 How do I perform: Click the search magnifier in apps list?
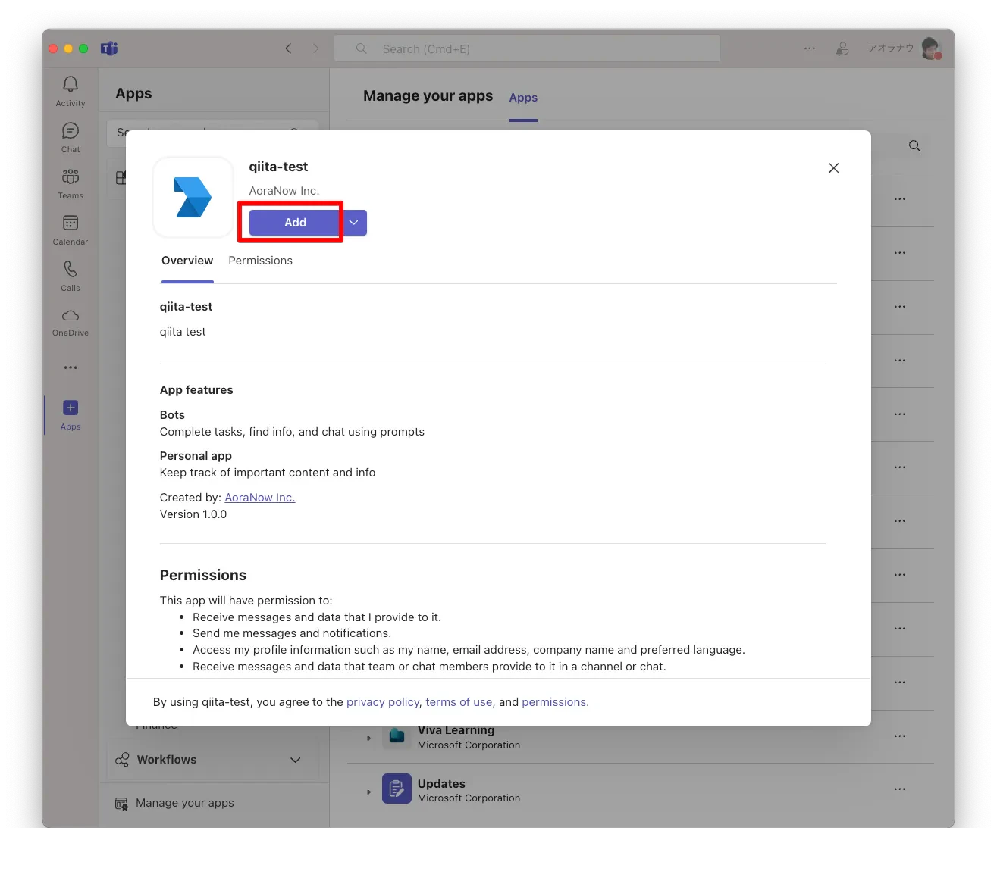[915, 146]
